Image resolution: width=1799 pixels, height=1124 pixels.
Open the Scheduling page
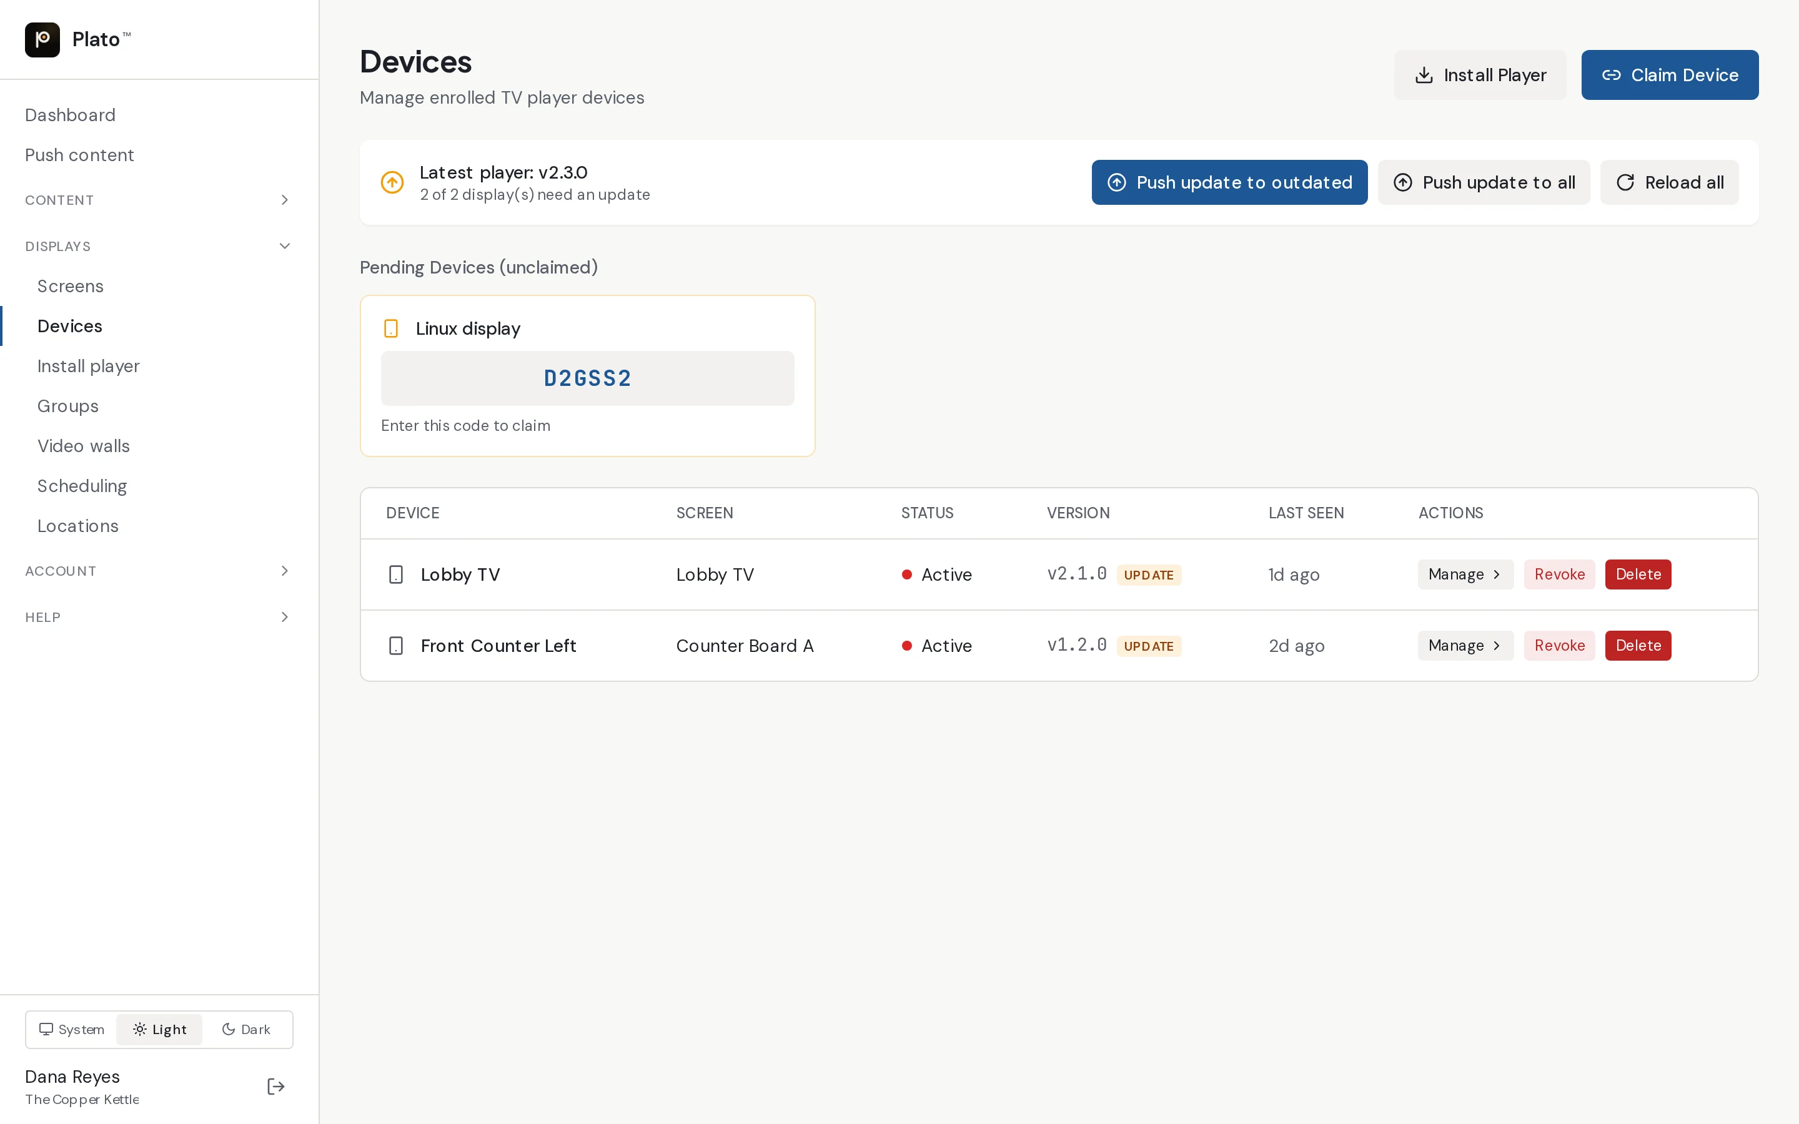[159, 486]
